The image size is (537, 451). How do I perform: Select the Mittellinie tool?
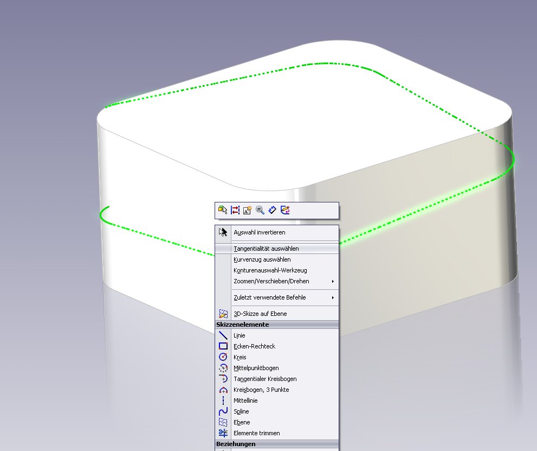277,401
